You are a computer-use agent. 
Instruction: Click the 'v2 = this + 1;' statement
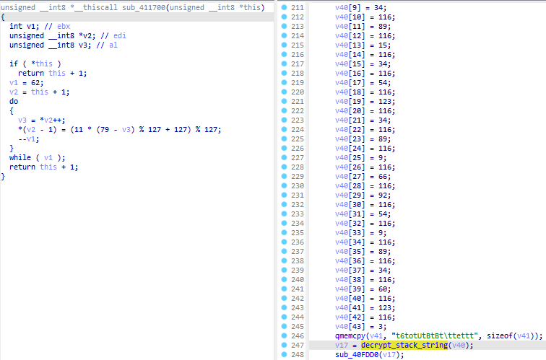click(x=39, y=92)
